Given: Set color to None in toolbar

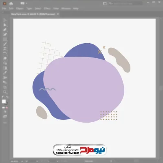Looking at the screenshot, I should (7, 108).
